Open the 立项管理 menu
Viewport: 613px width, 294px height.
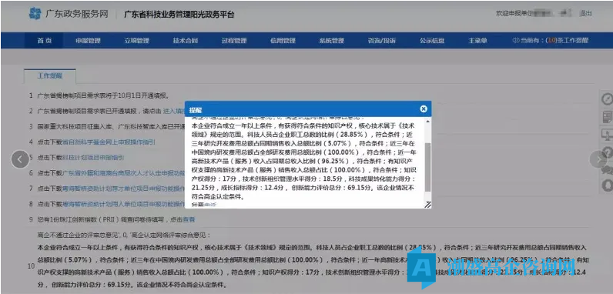pos(137,41)
